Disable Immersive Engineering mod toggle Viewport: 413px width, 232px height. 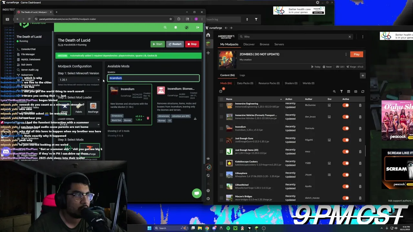[x=346, y=105]
